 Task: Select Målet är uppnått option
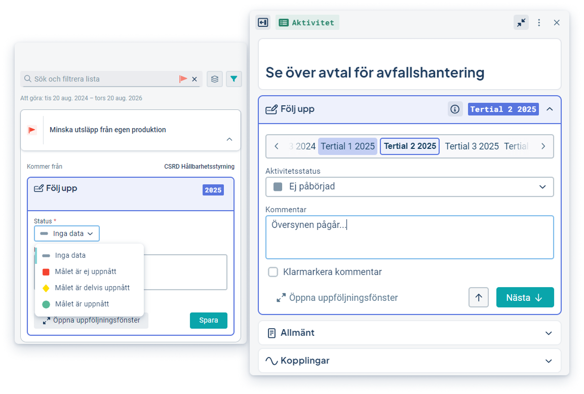(x=89, y=304)
